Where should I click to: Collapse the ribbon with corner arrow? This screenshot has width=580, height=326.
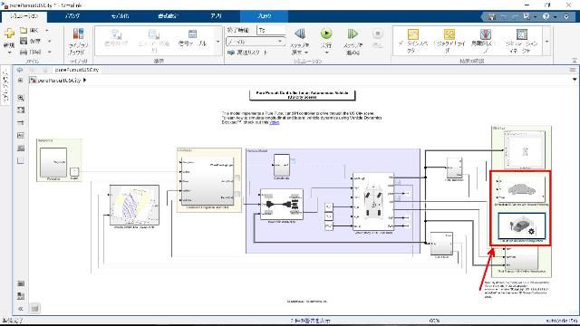coord(574,61)
